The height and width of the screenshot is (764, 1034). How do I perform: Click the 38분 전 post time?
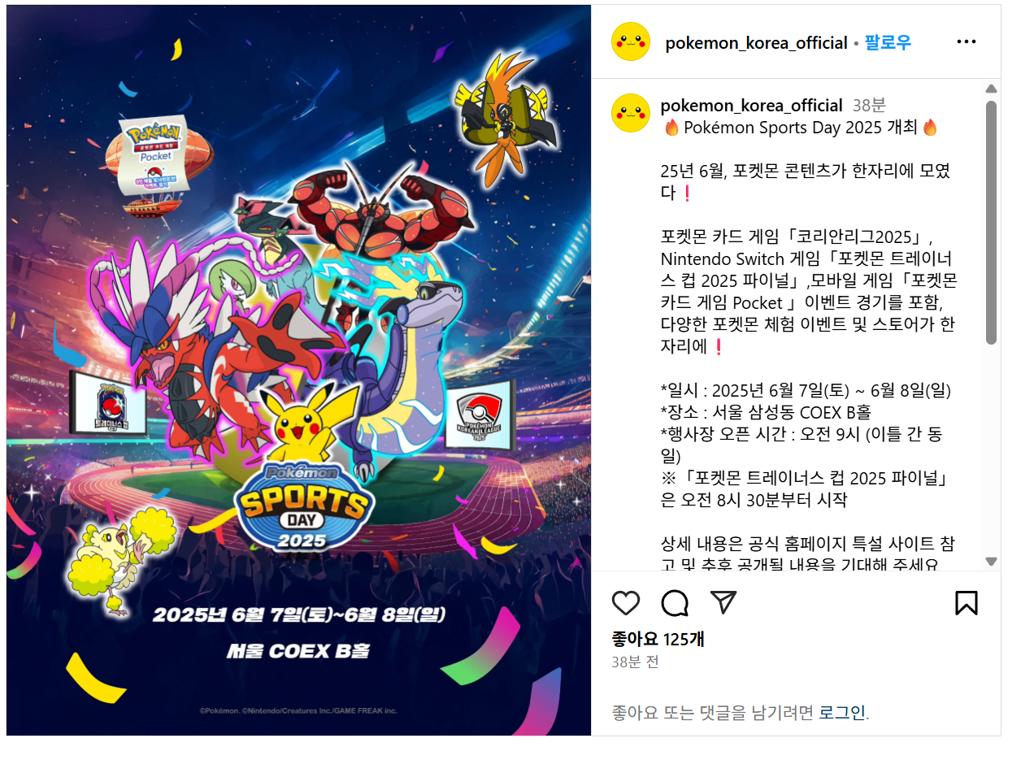coord(635,662)
